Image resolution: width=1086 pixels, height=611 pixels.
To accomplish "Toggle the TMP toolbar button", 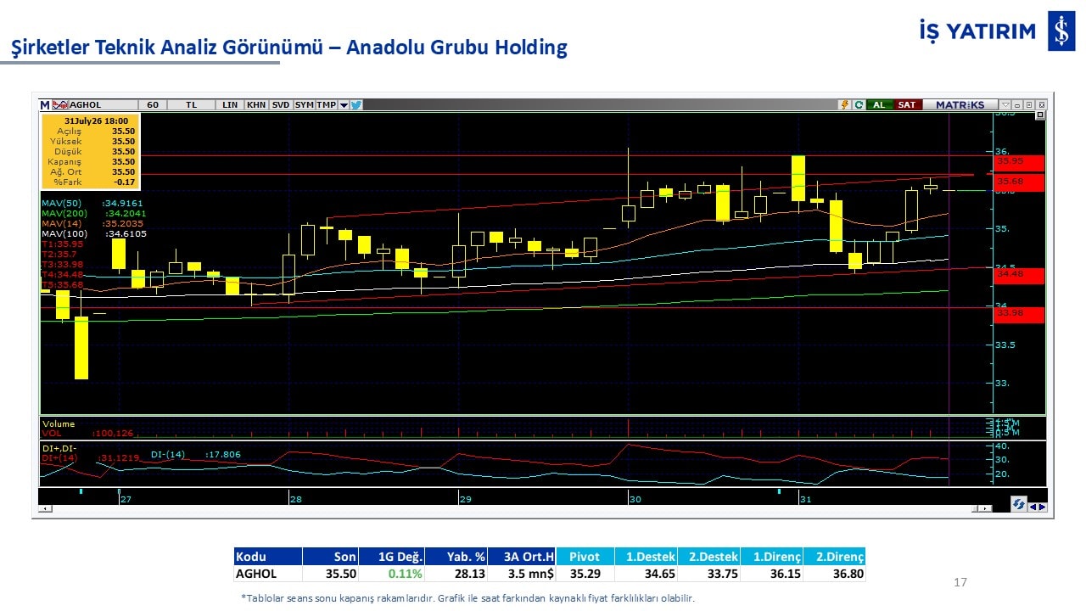I will point(327,105).
